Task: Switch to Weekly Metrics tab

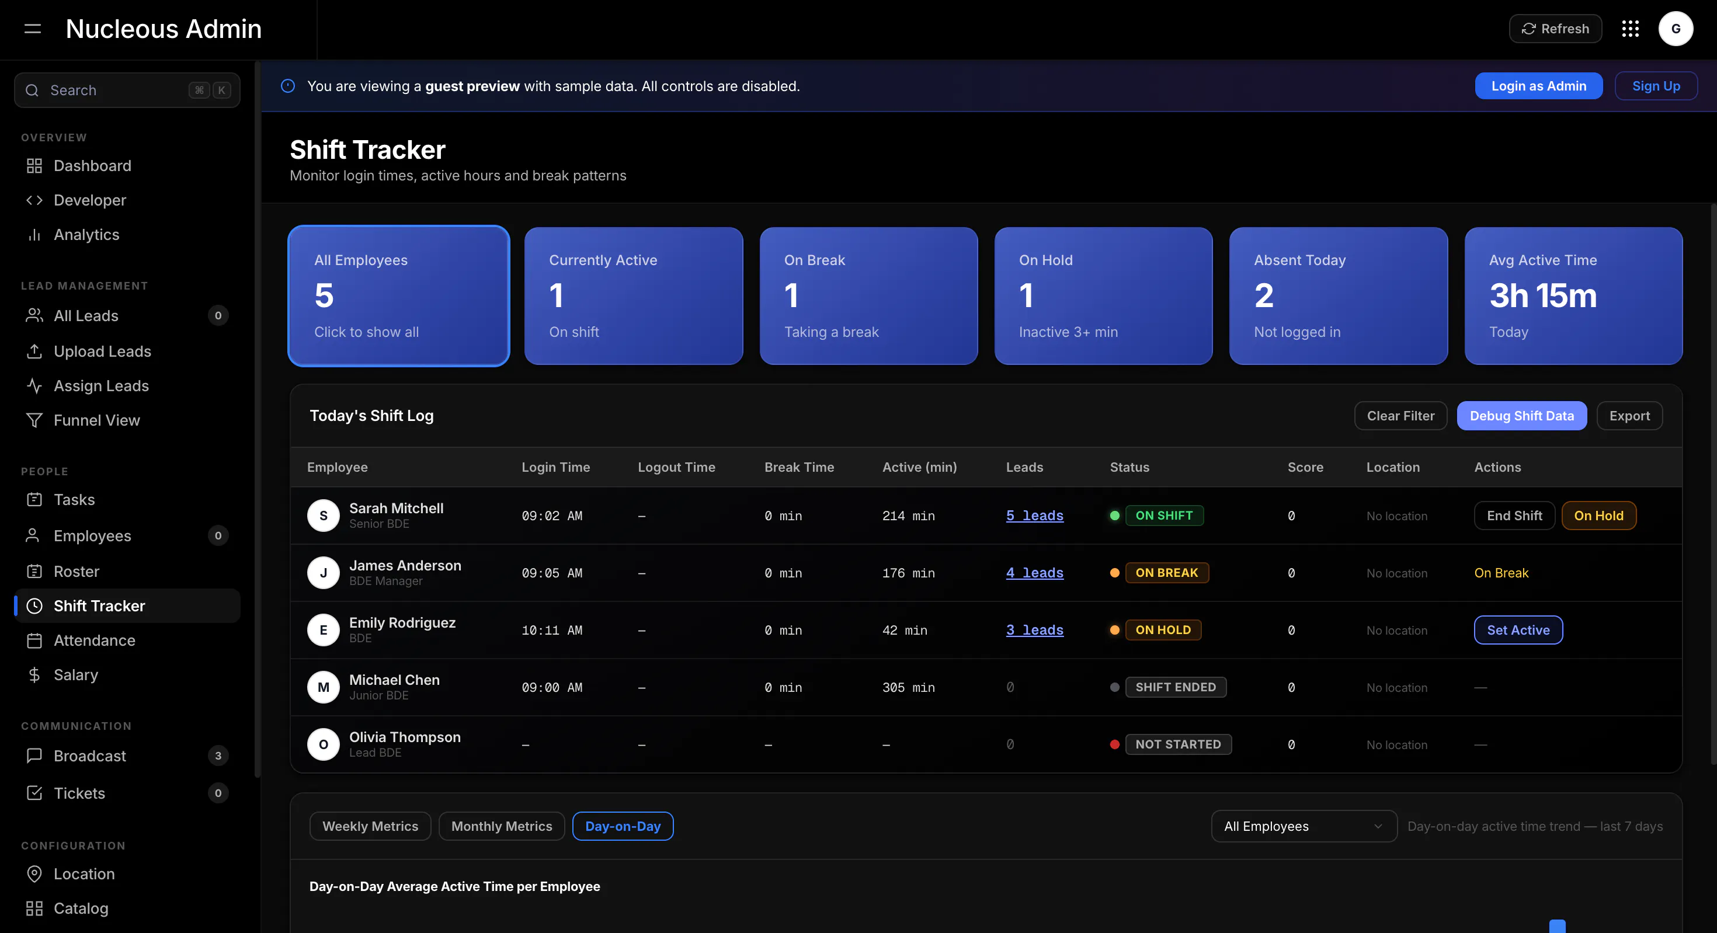Action: (x=371, y=826)
